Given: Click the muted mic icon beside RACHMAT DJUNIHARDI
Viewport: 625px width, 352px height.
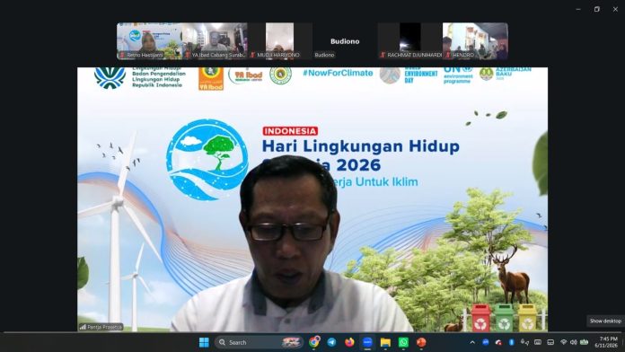Looking at the screenshot, I should point(383,55).
